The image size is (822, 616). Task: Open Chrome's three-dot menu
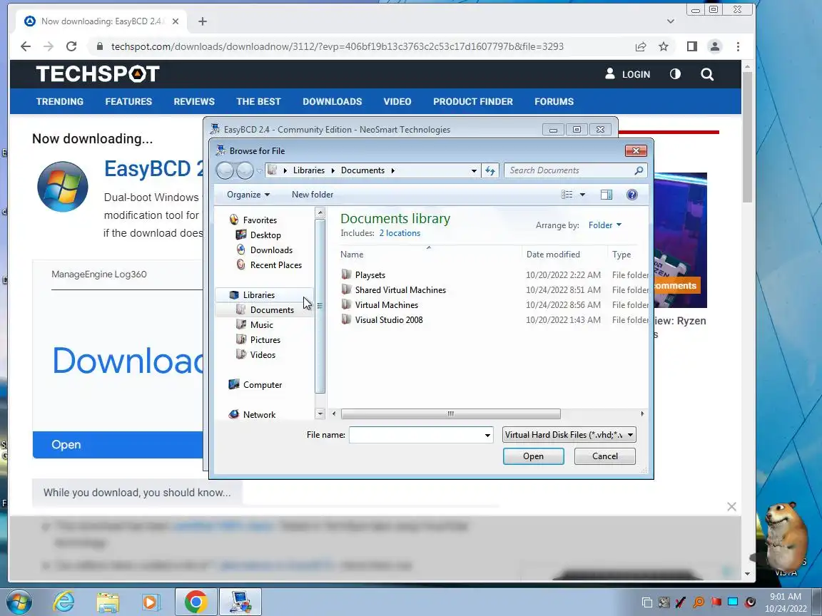coord(738,46)
